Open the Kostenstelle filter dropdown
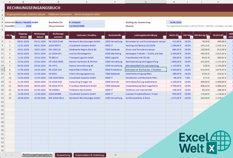This screenshot has height=158, width=233. (x=123, y=37)
